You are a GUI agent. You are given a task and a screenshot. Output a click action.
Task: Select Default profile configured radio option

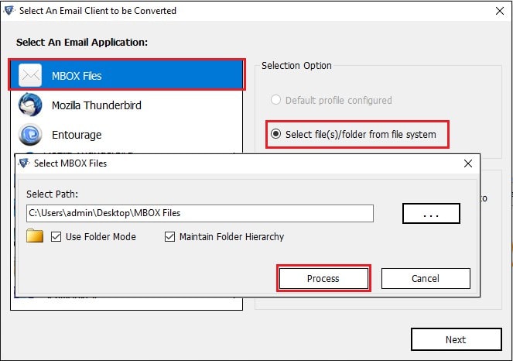tap(275, 100)
